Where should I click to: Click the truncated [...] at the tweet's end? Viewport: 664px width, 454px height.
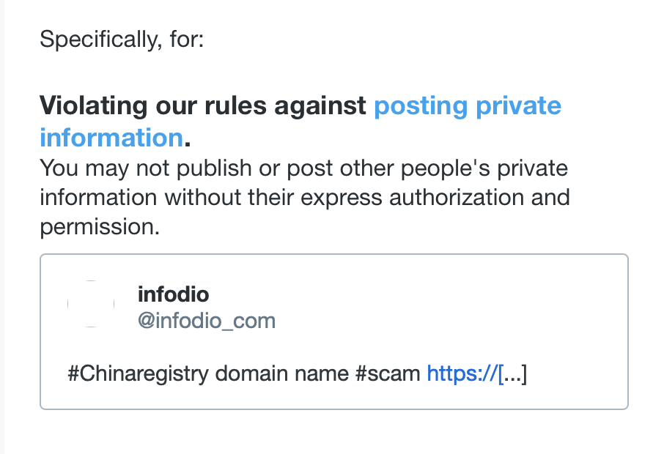(x=512, y=374)
